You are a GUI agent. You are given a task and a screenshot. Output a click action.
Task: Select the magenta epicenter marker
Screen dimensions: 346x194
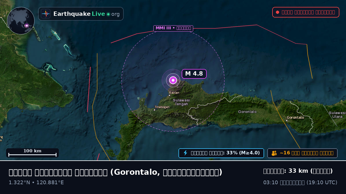(x=173, y=80)
